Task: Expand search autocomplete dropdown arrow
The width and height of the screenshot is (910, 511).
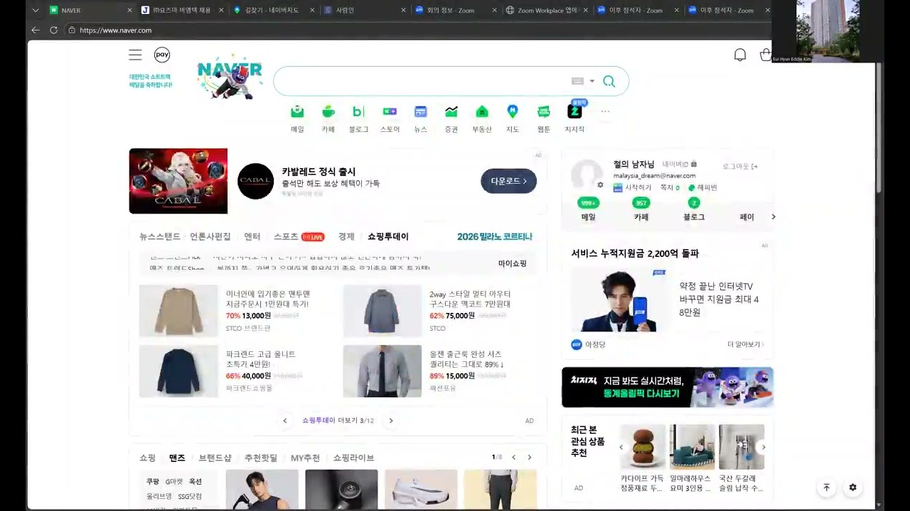Action: [x=591, y=81]
